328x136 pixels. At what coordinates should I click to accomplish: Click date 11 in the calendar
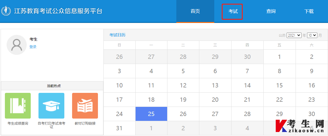coord(151,85)
